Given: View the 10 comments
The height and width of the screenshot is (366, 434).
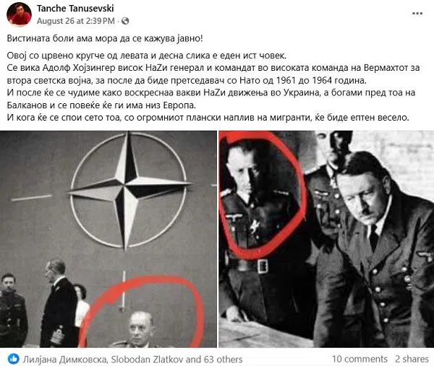Looking at the screenshot, I should click(x=359, y=359).
